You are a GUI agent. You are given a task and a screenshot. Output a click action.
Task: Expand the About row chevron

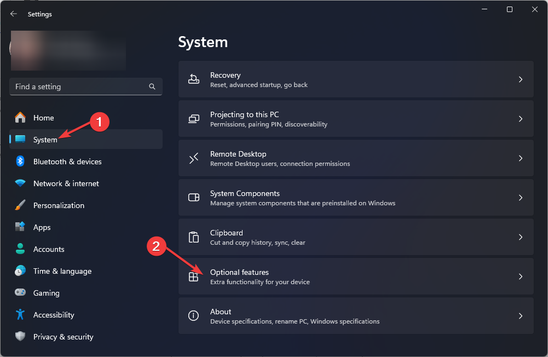click(521, 316)
